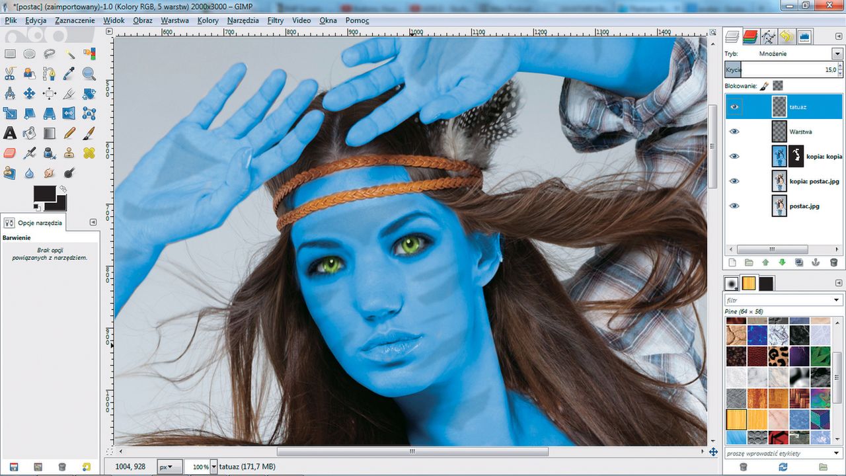Viewport: 846px width, 476px height.
Task: Hide the Warstwa layer
Action: [734, 131]
